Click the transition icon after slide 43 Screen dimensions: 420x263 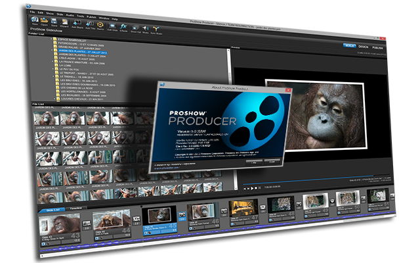pyautogui.click(x=87, y=225)
